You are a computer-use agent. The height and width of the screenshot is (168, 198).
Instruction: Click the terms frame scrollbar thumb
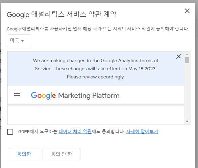[187, 60]
